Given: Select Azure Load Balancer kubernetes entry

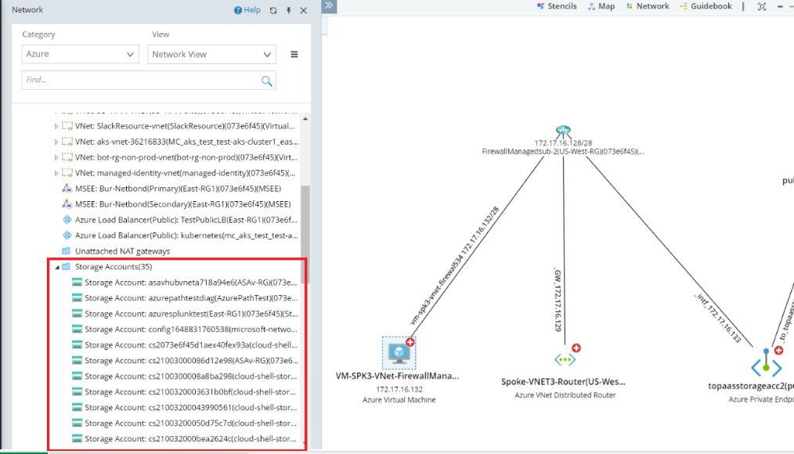Looking at the screenshot, I should (x=186, y=236).
